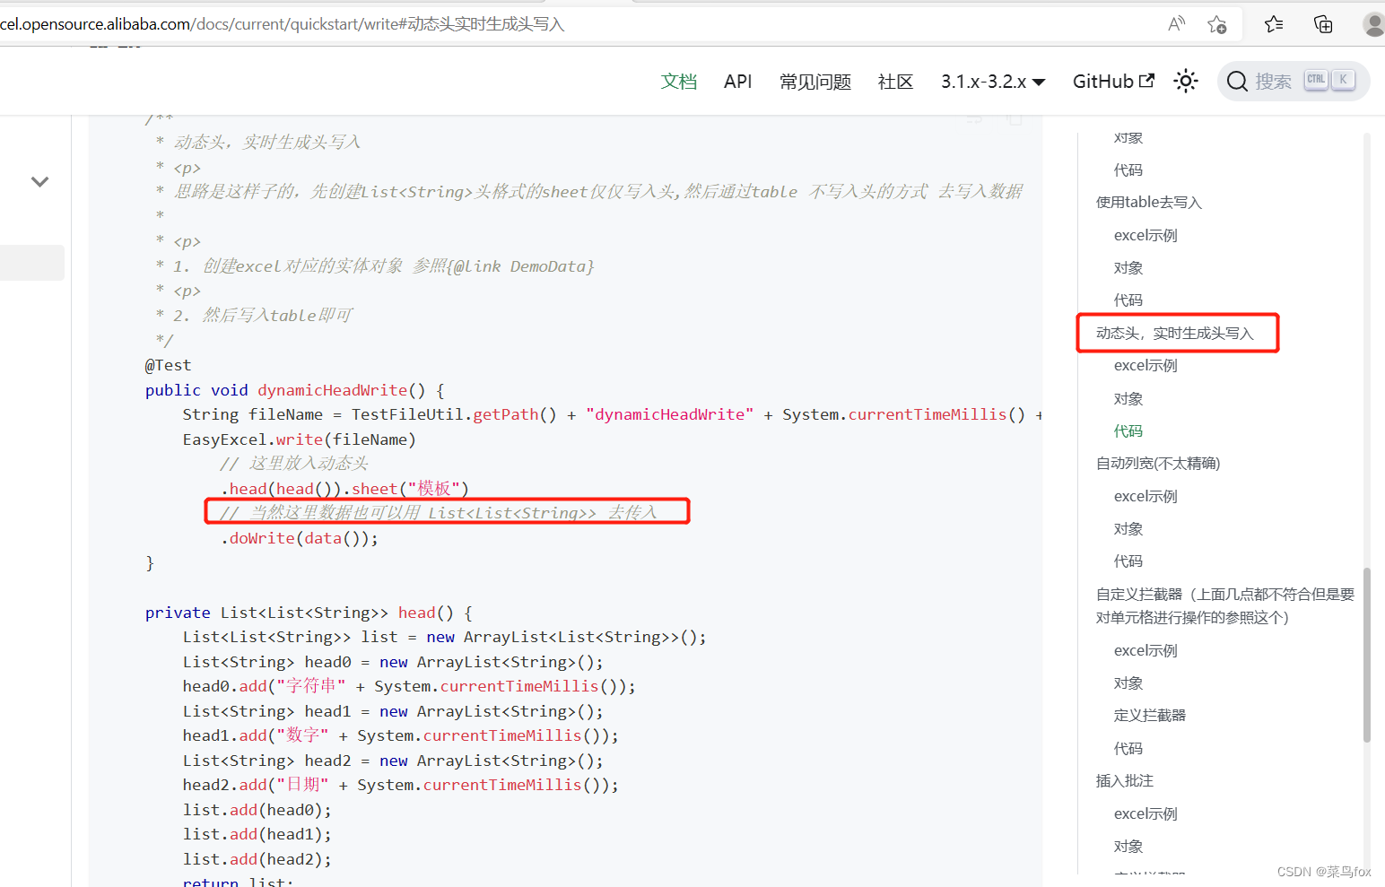Click 代码 under 自动列宽
This screenshot has height=887, width=1385.
pos(1128,561)
